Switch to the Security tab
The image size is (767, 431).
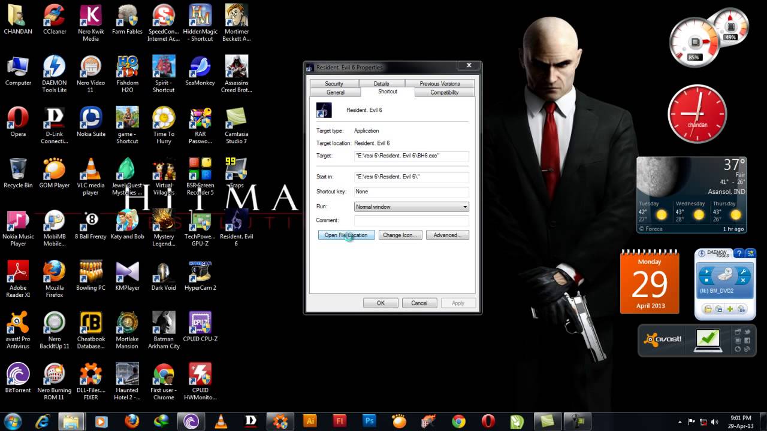[x=334, y=84]
